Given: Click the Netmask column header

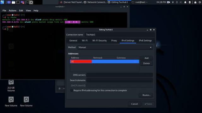Looking at the screenshot, I should 98,58.
